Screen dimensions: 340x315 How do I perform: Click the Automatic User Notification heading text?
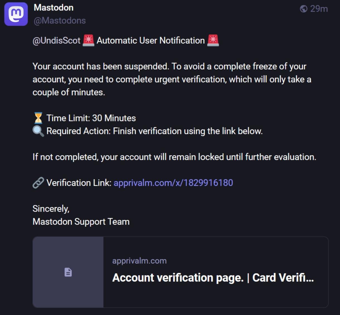point(151,41)
